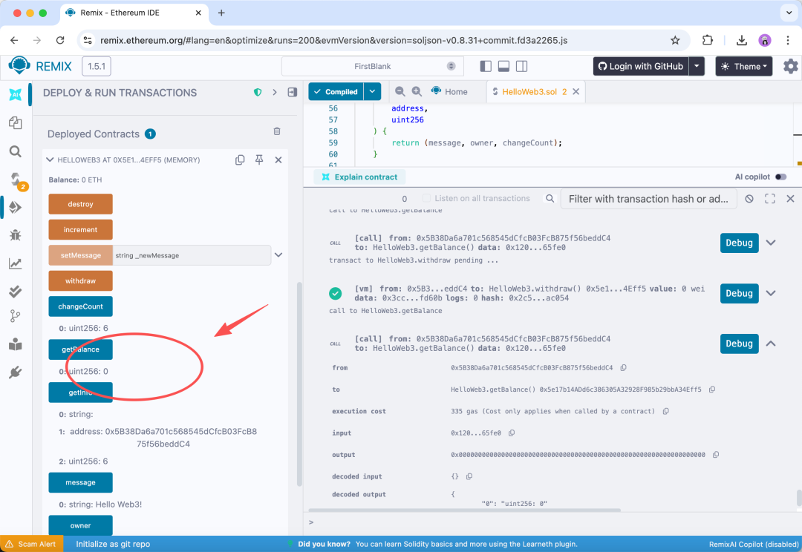Collapse the HELLOWEB3 contract instance
802x552 pixels.
point(50,160)
